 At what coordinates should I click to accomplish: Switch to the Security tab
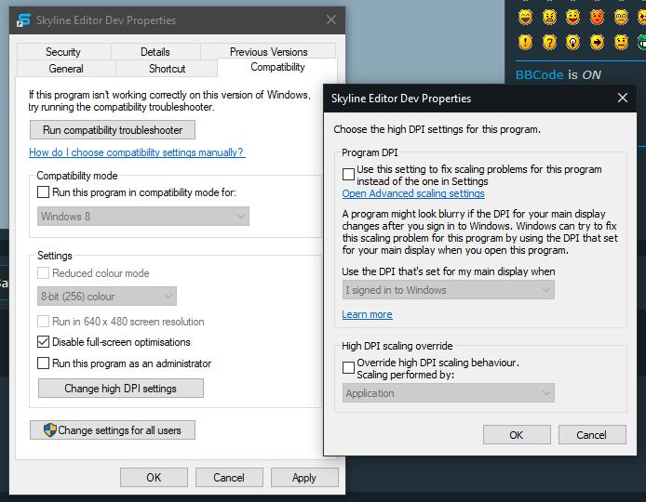point(63,52)
